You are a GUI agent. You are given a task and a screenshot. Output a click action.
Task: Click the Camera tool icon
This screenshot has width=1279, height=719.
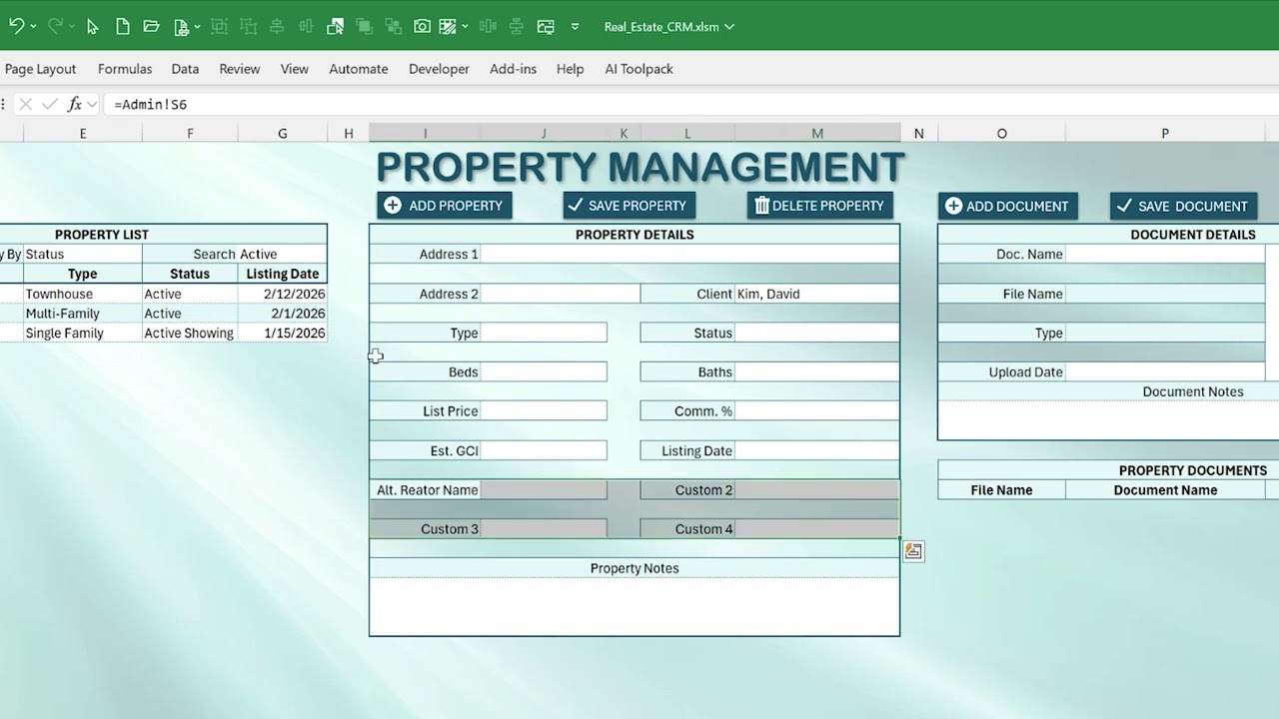coord(423,27)
